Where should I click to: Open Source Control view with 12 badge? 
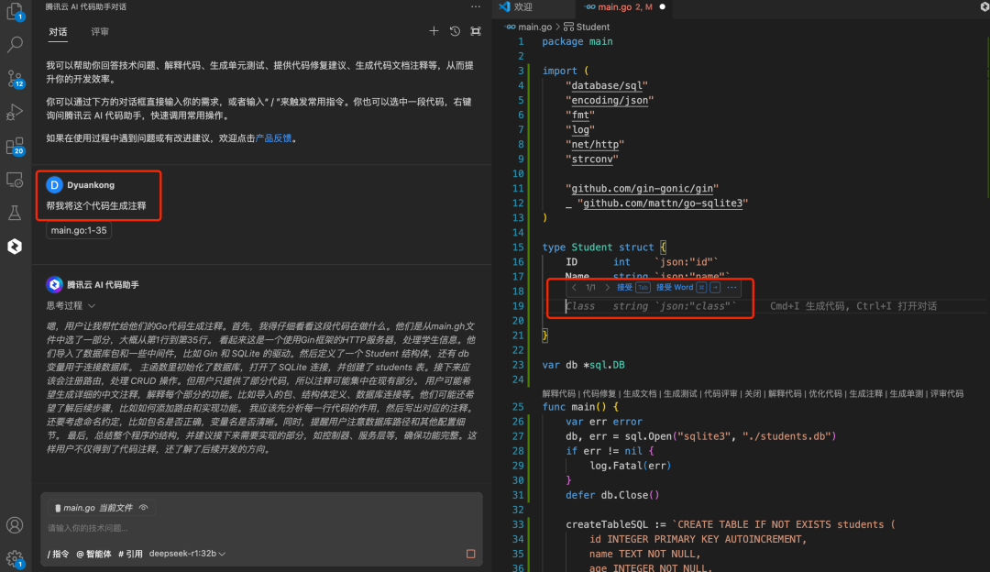(16, 79)
